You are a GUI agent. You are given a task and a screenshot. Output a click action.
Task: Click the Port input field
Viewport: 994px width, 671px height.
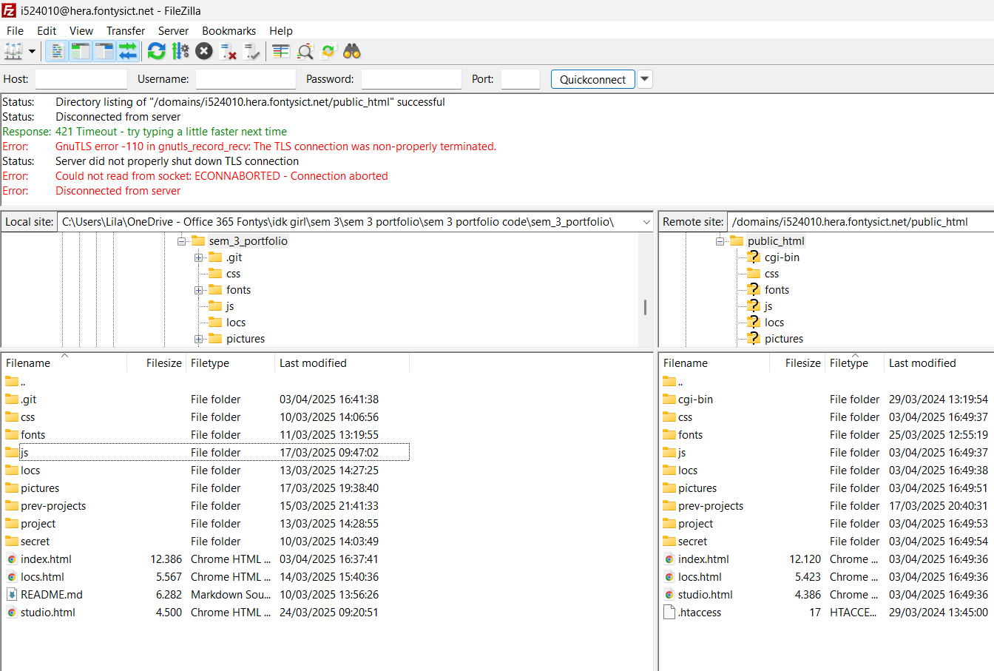pos(521,79)
